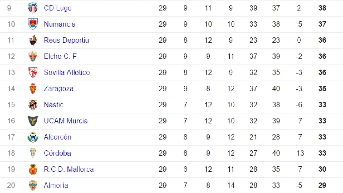343x193 pixels.
Task: Go to the Zaragoza team link
Action: tap(59, 89)
